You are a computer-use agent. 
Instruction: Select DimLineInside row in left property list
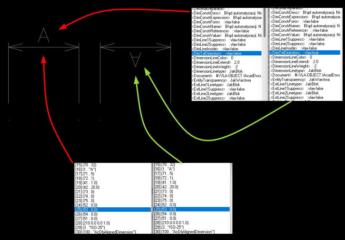coord(214,49)
